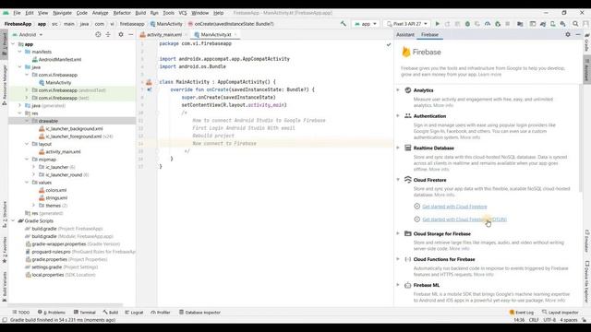Expand the Realtime Database section
The width and height of the screenshot is (591, 332).
point(398,148)
